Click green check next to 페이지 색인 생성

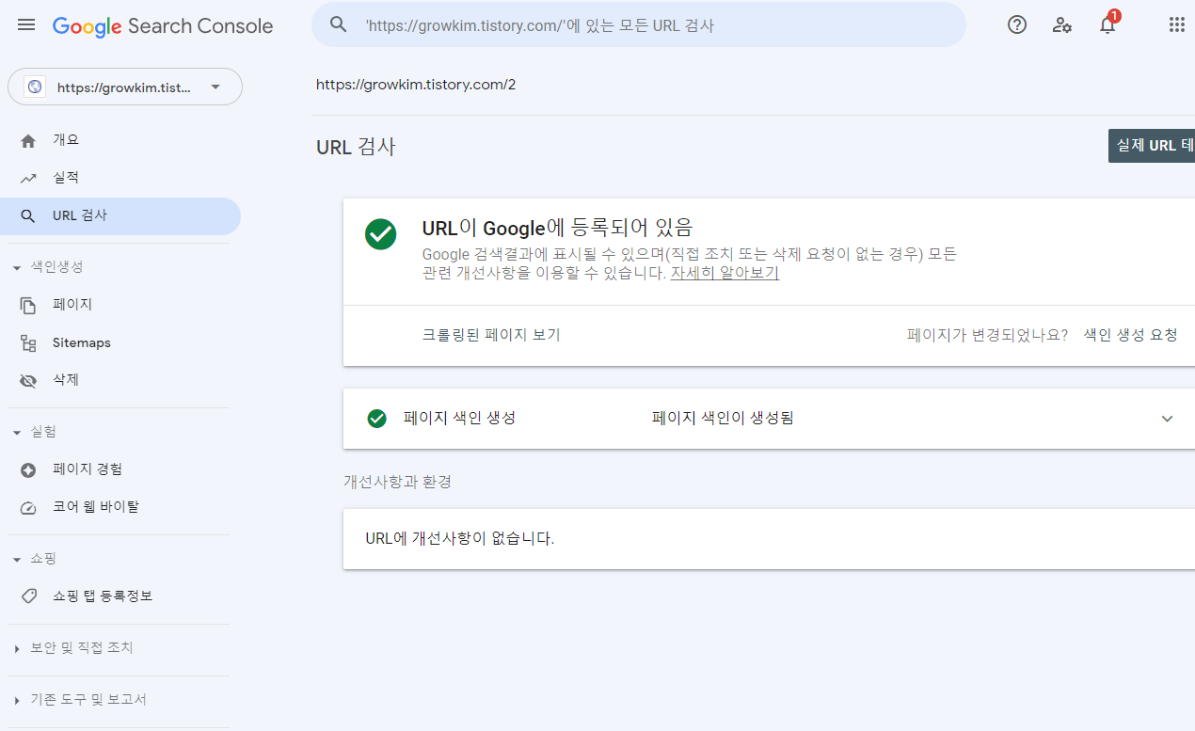pos(377,419)
